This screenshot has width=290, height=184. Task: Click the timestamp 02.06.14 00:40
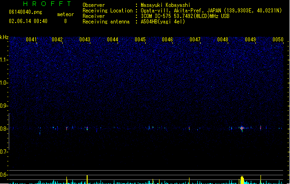tap(28, 21)
